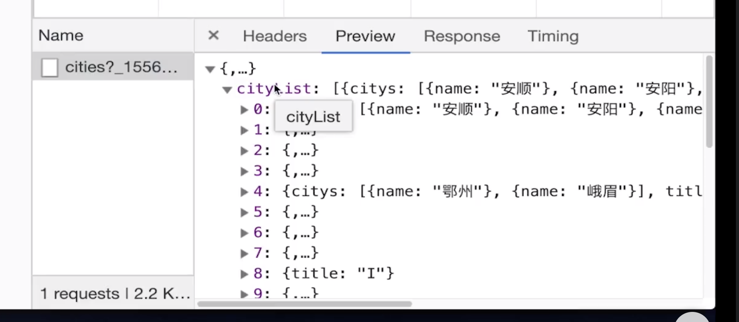Open the Timing tab
Image resolution: width=739 pixels, height=322 pixels.
[x=553, y=36]
